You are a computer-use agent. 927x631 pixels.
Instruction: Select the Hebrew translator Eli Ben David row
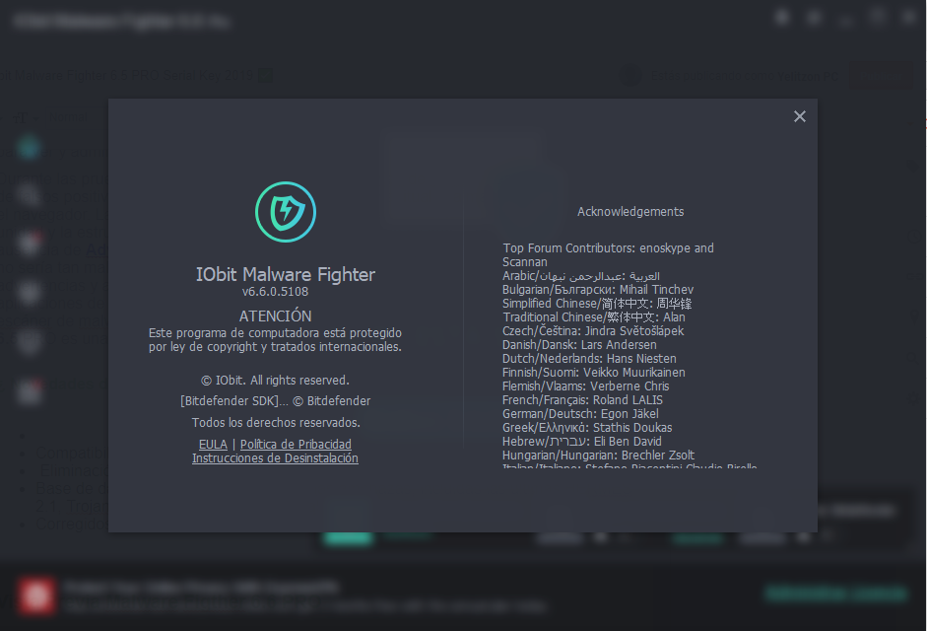click(582, 441)
